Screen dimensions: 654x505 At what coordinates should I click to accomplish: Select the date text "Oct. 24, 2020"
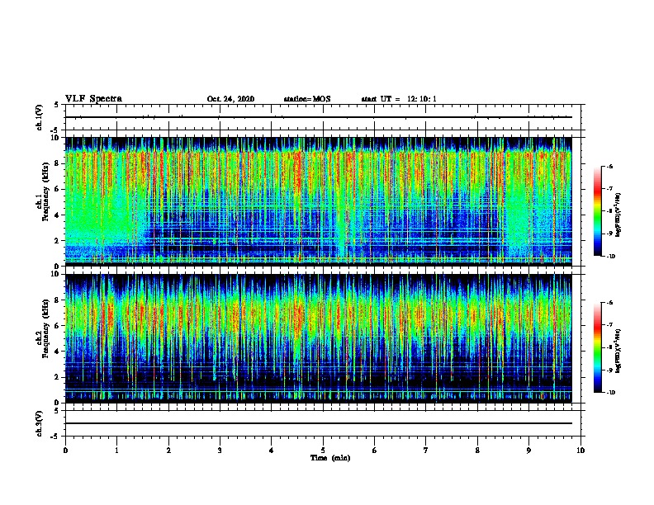230,99
